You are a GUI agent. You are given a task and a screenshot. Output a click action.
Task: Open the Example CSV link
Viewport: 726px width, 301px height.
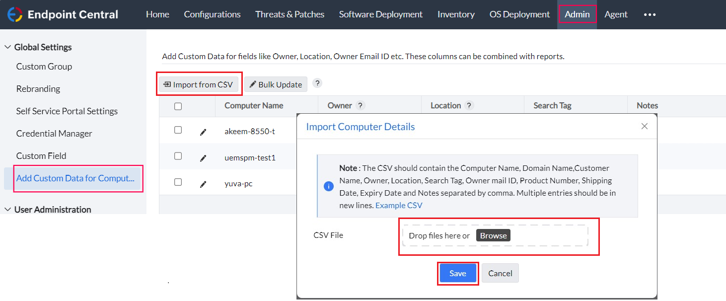tap(399, 205)
